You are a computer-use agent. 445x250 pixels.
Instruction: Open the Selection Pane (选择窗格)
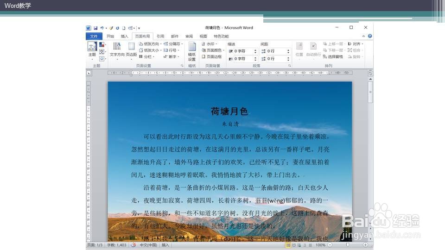point(333,56)
